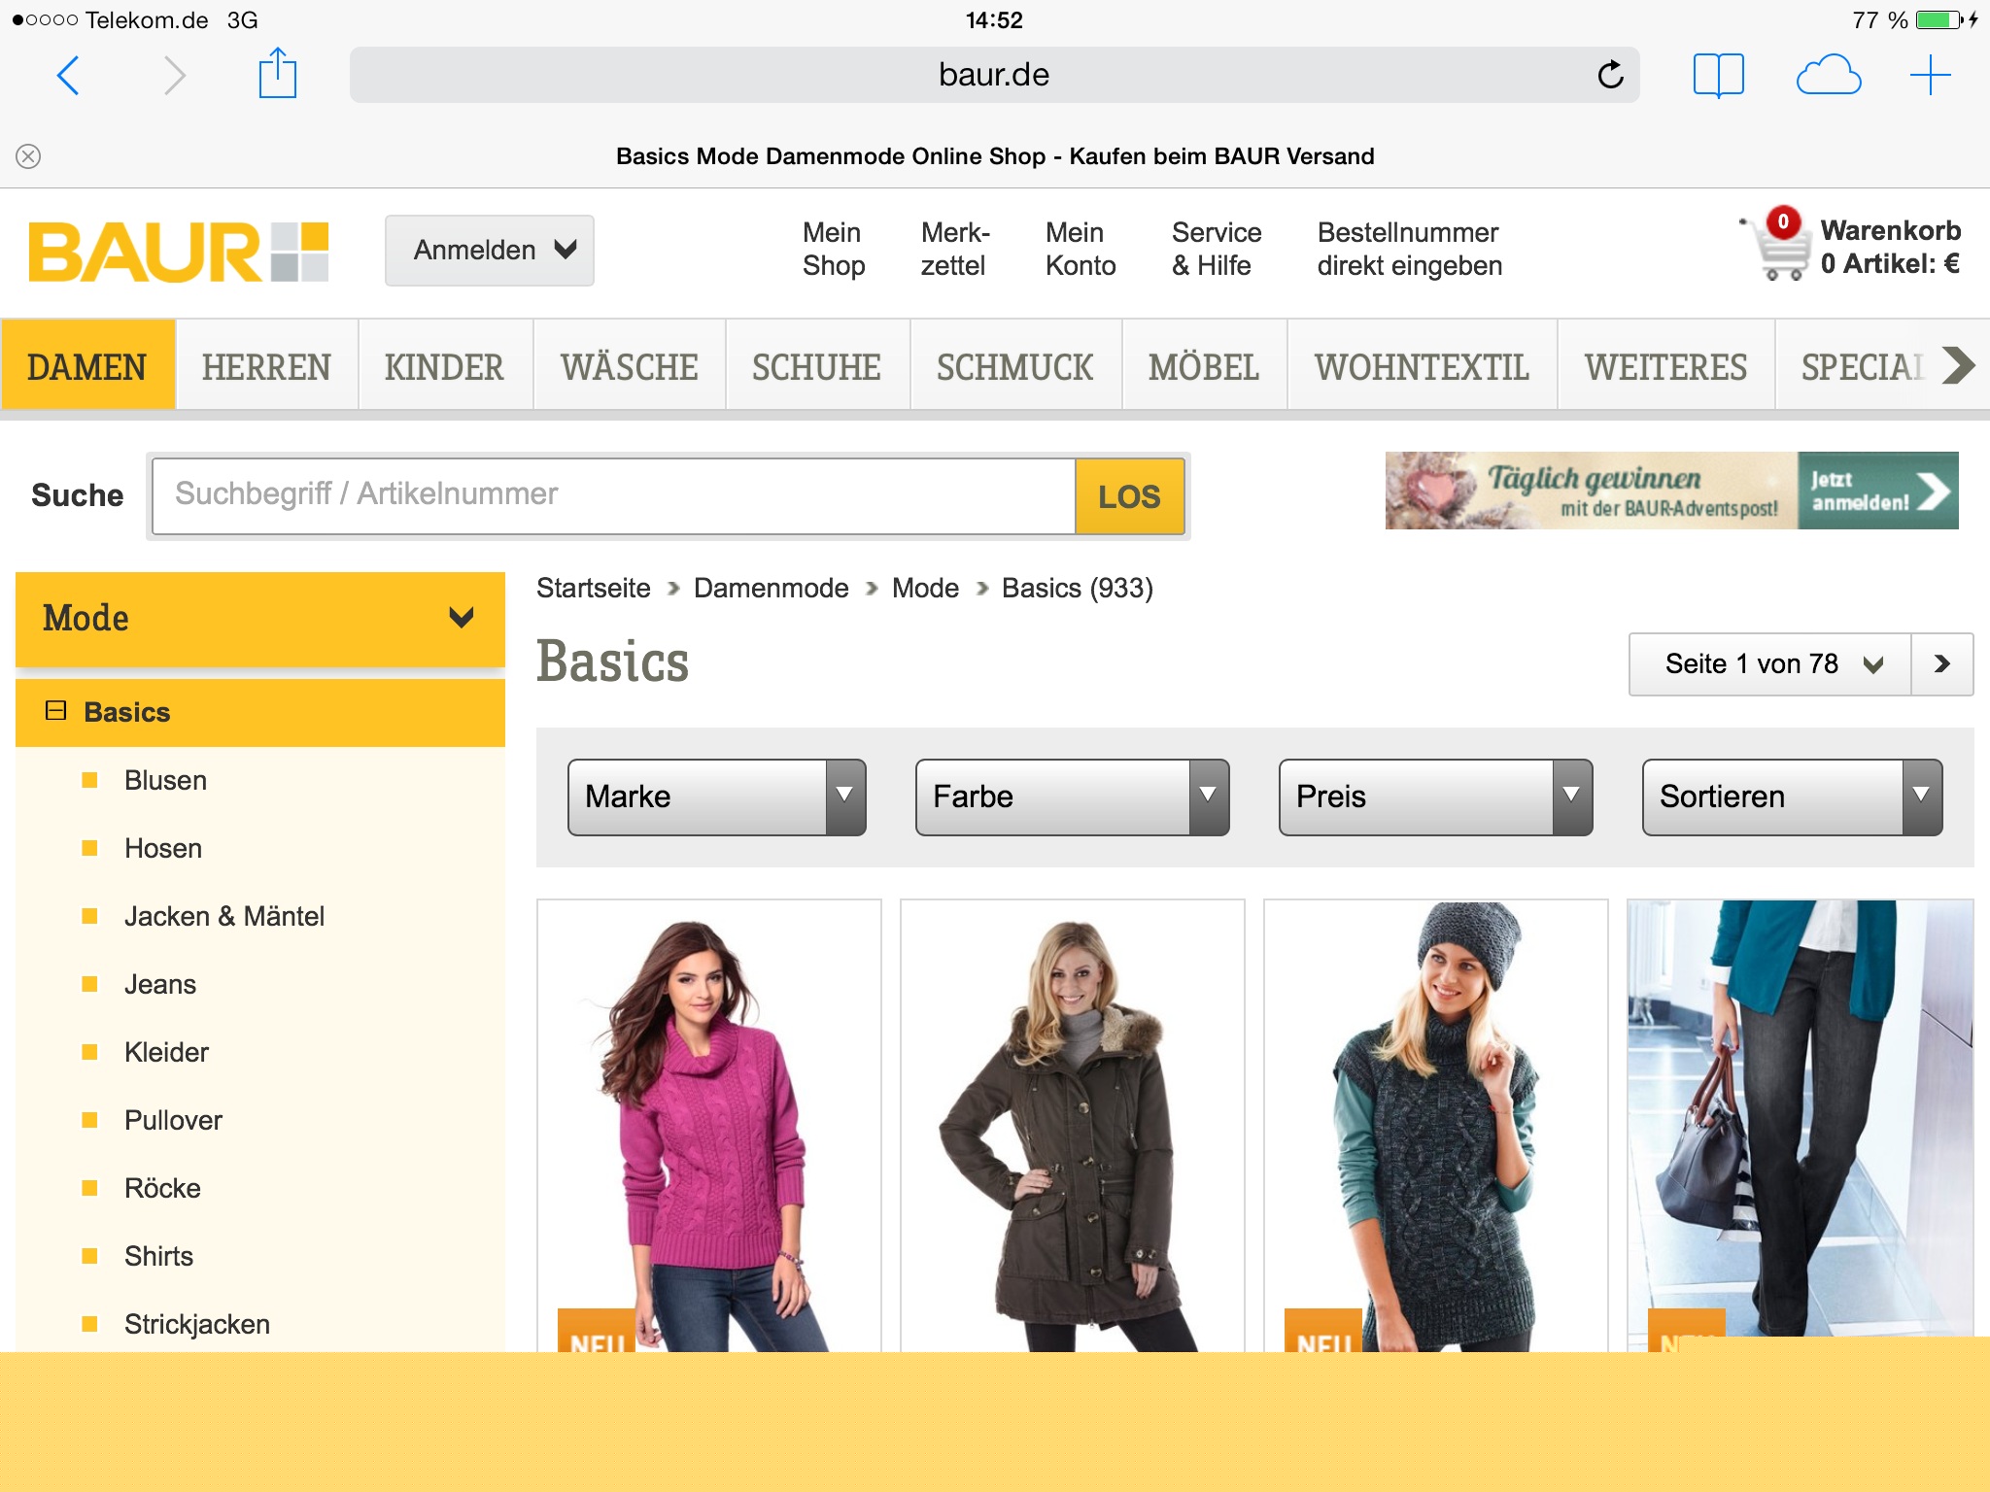Open the pink knit sweater product

pyautogui.click(x=709, y=1126)
